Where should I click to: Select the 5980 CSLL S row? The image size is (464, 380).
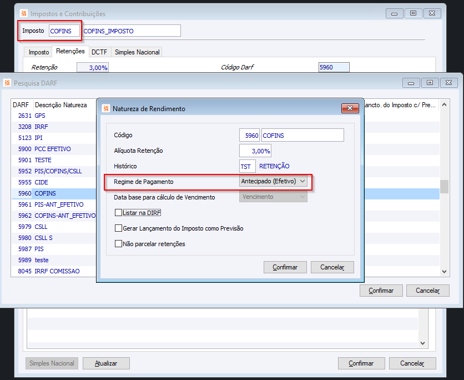54,238
